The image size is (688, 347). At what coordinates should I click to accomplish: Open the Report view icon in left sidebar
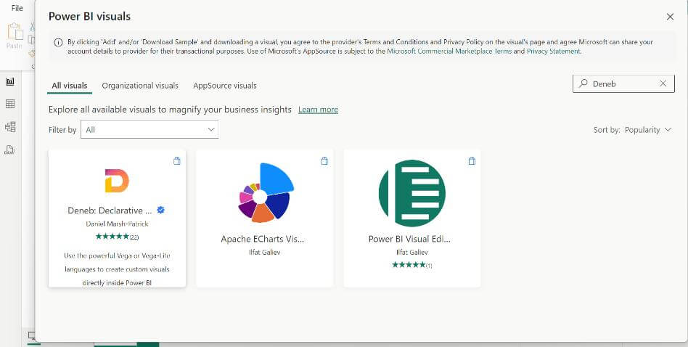[x=9, y=81]
